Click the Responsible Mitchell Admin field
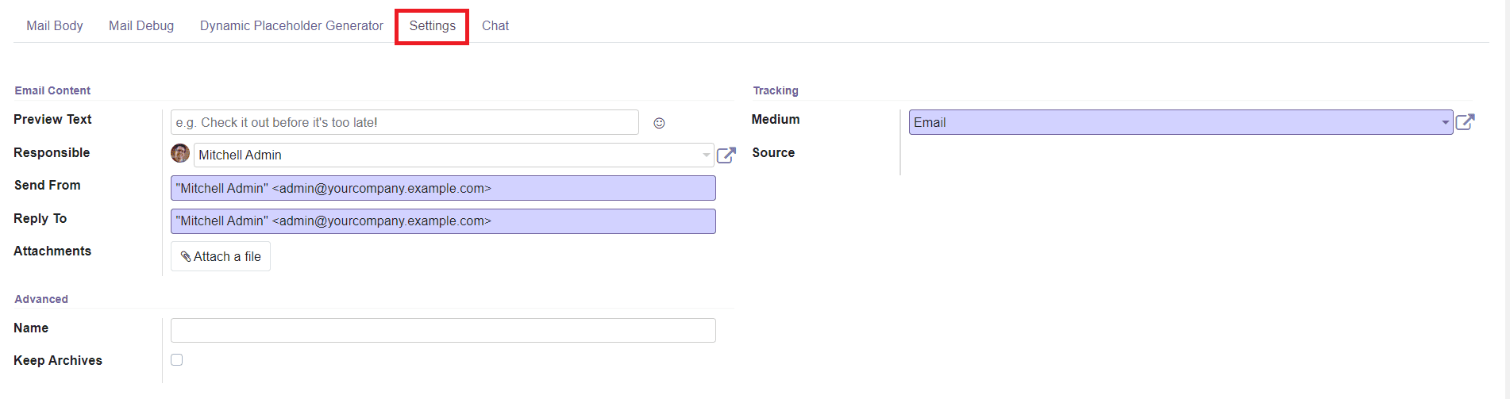The height and width of the screenshot is (399, 1510). (453, 155)
